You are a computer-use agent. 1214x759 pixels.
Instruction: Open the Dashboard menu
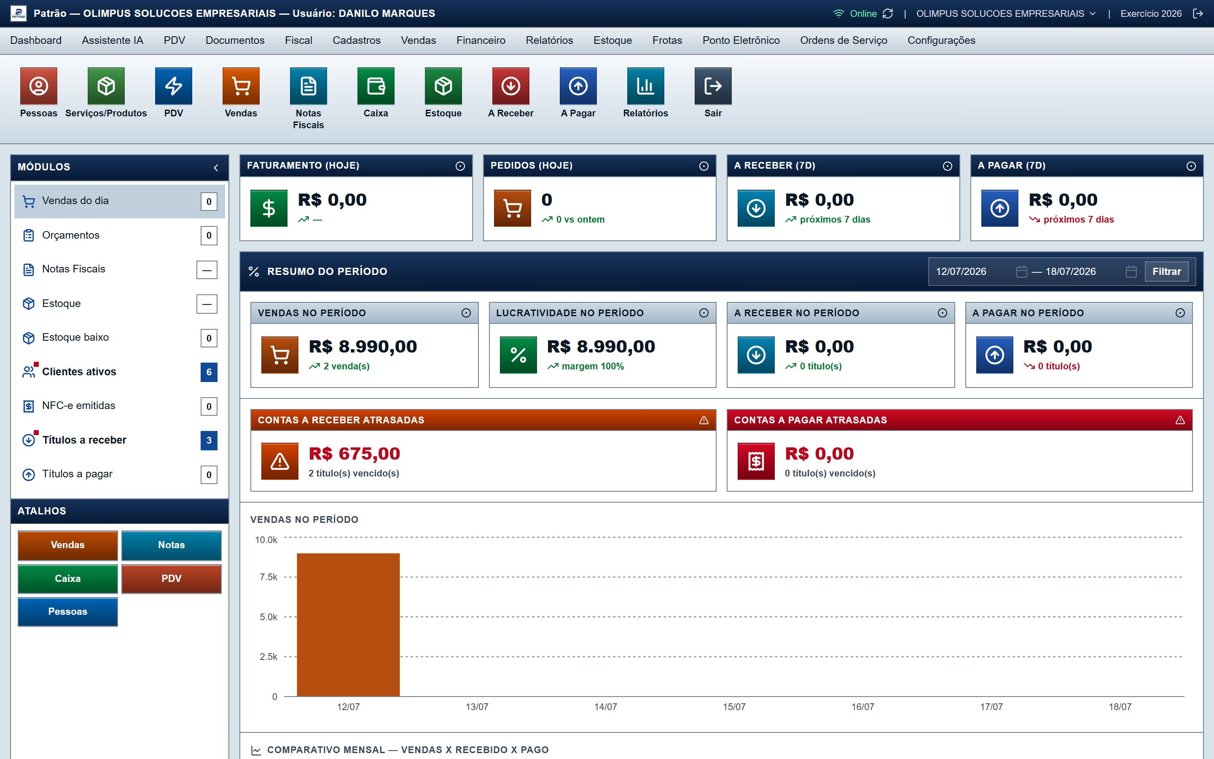click(35, 40)
